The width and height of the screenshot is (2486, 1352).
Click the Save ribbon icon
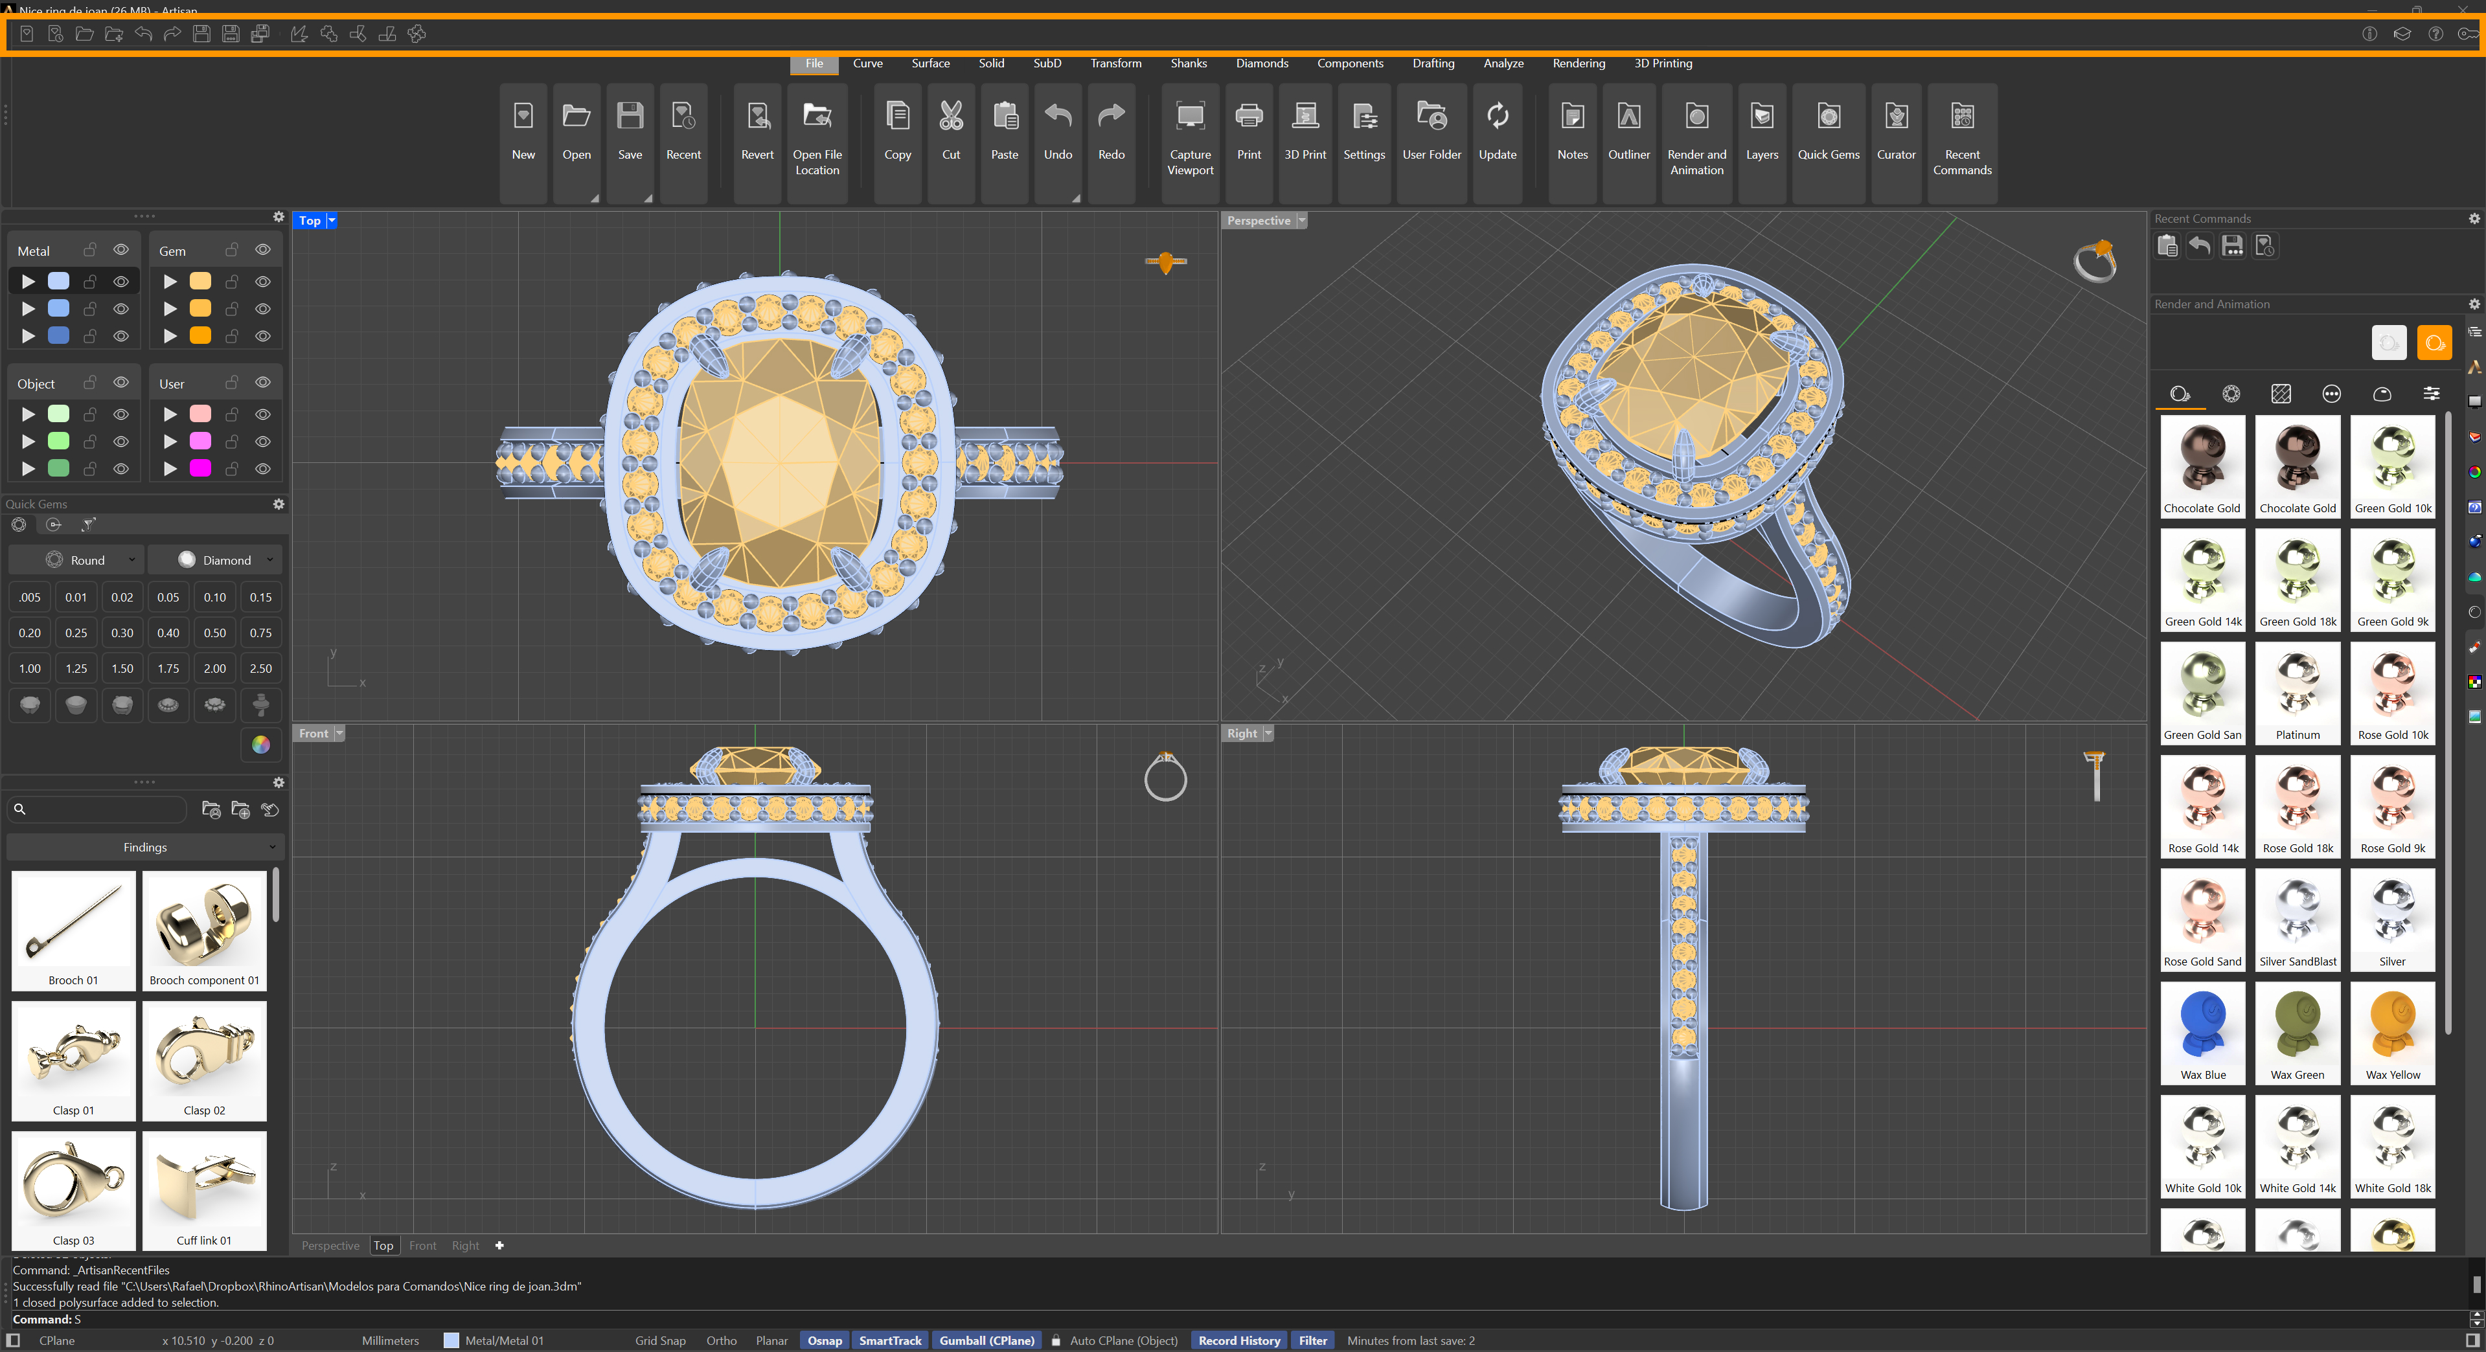[630, 117]
